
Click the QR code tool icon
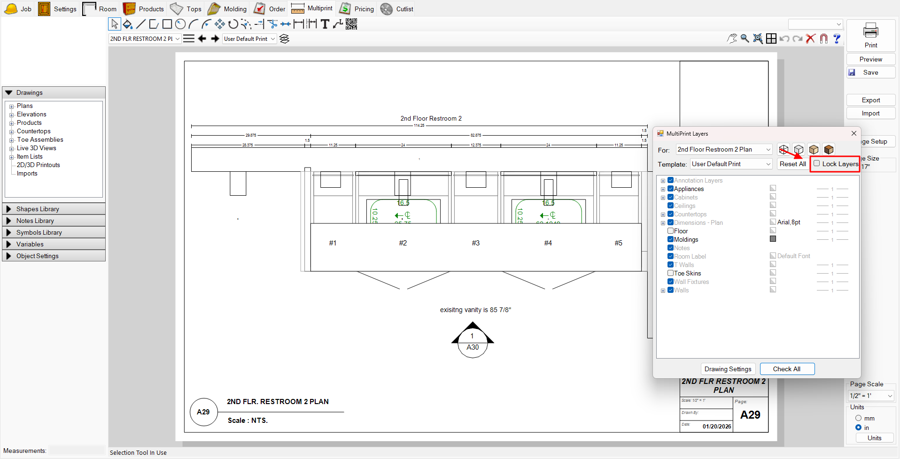[x=351, y=24]
